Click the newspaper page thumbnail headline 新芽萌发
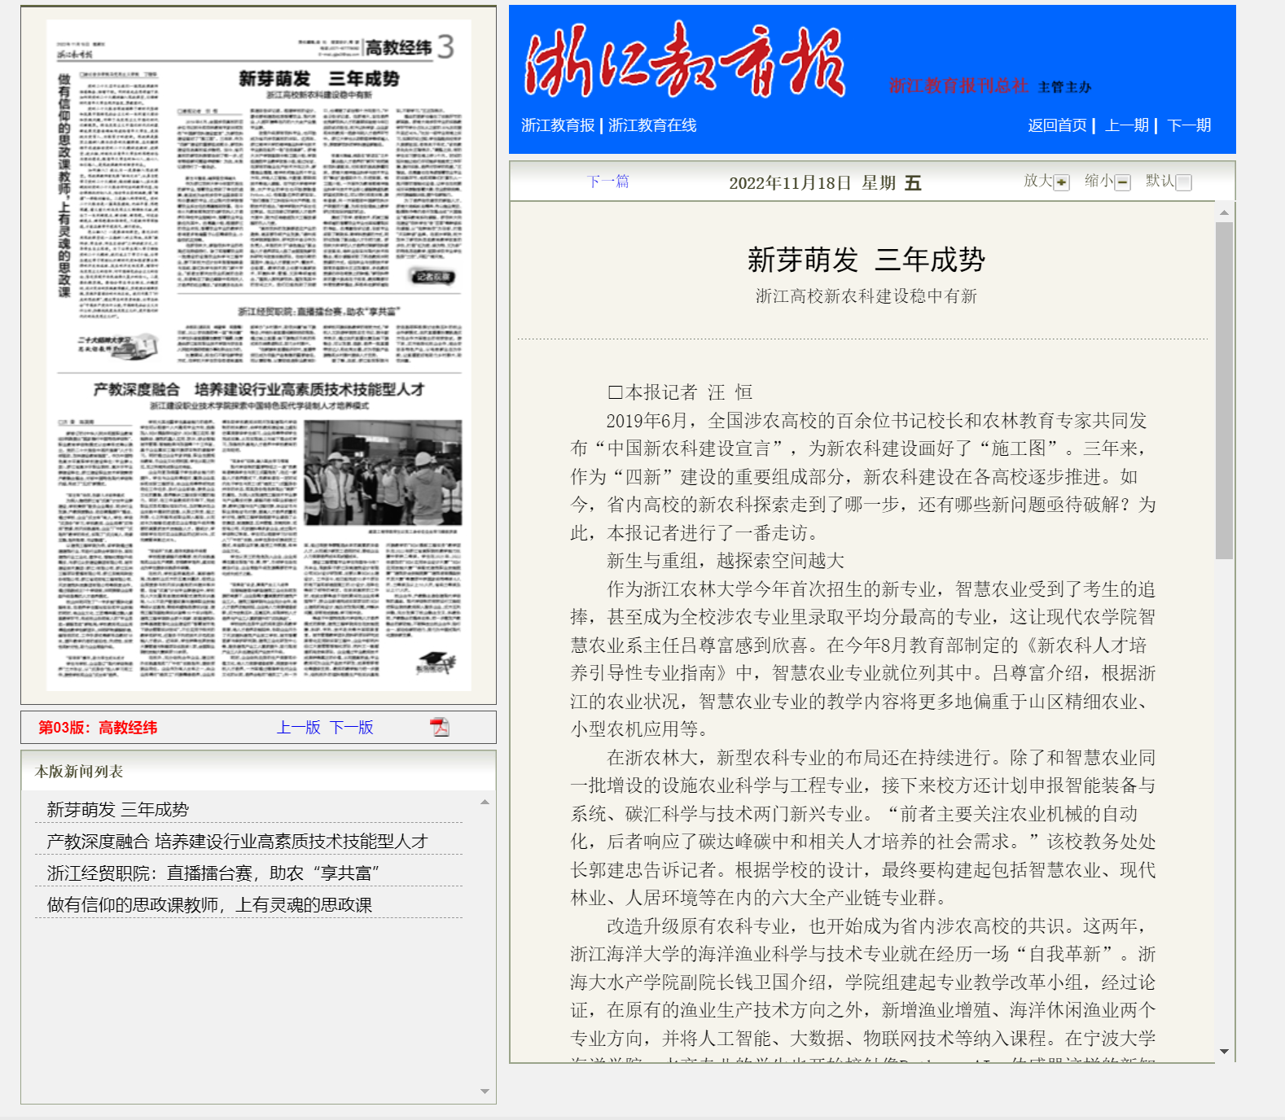 click(x=319, y=79)
